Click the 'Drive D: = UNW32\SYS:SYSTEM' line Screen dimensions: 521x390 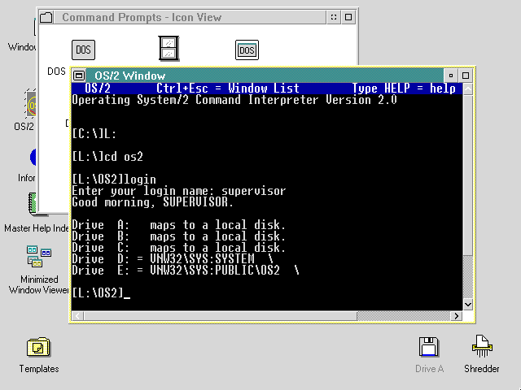(173, 259)
